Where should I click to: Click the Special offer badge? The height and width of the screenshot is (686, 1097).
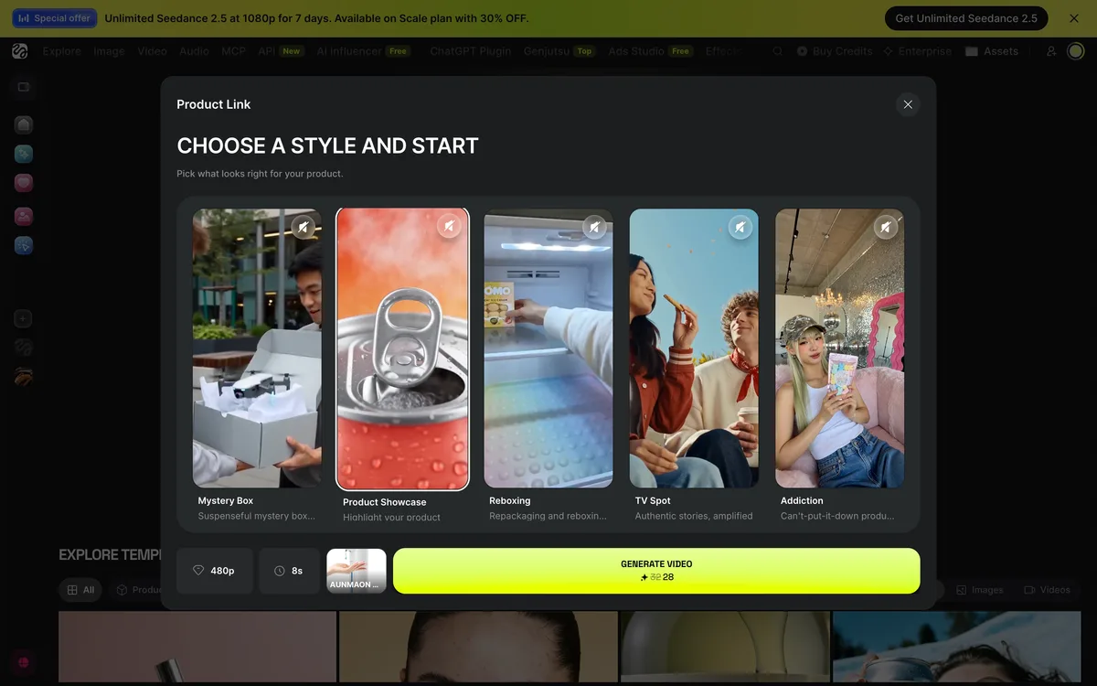click(55, 18)
